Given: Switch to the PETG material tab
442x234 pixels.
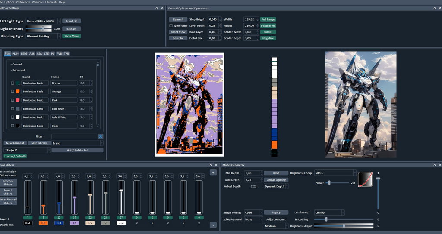Looking at the screenshot, I should click(x=24, y=54).
